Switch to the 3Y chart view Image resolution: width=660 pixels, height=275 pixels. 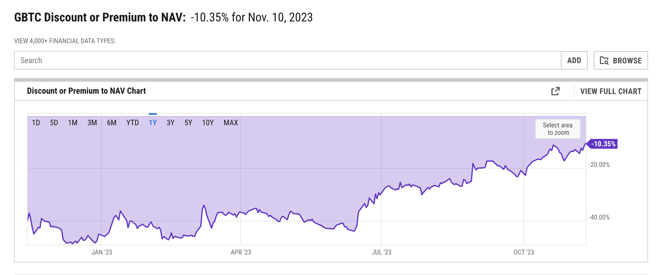click(x=171, y=122)
